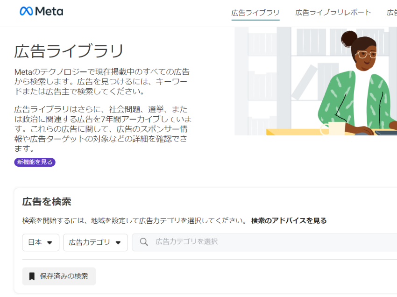Open the 広告ライブラリ tab

(x=255, y=13)
